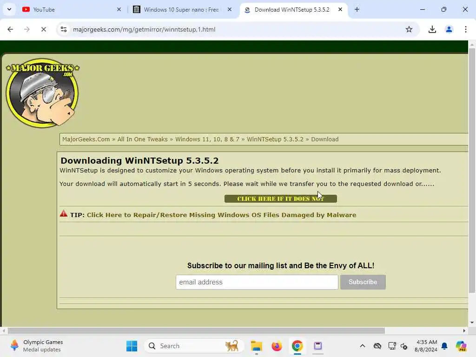Screen dimensions: 476x357
Task: Open the Repair/Restore Missing Windows OS Files link
Action: pos(222,215)
